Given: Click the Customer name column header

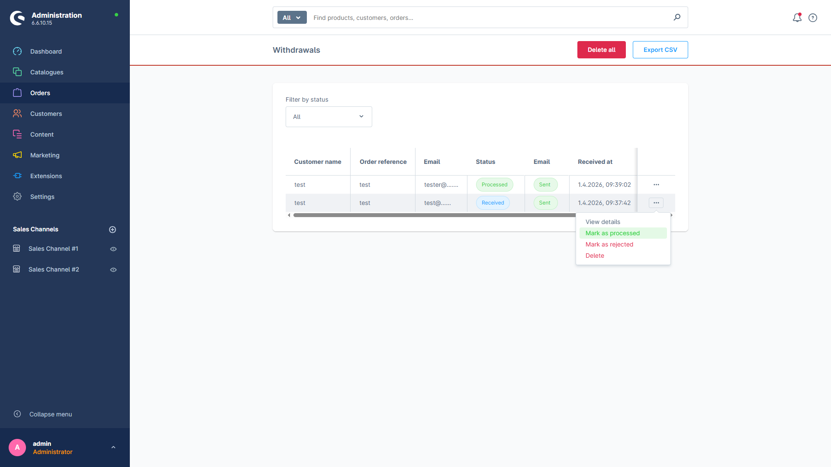Looking at the screenshot, I should click(x=318, y=162).
